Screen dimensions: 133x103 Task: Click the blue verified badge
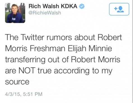[x=82, y=6]
